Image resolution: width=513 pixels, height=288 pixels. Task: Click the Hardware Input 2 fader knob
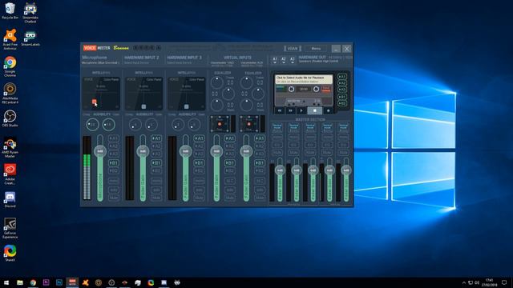(143, 151)
